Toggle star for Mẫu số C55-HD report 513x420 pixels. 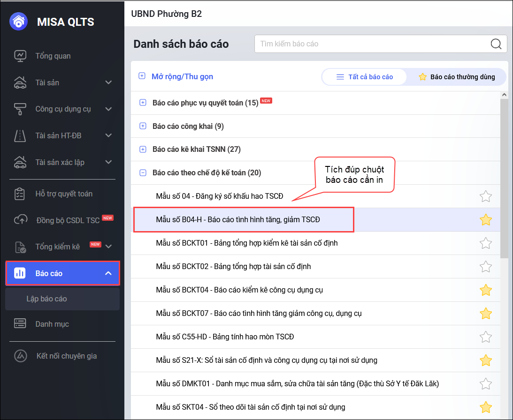point(485,337)
